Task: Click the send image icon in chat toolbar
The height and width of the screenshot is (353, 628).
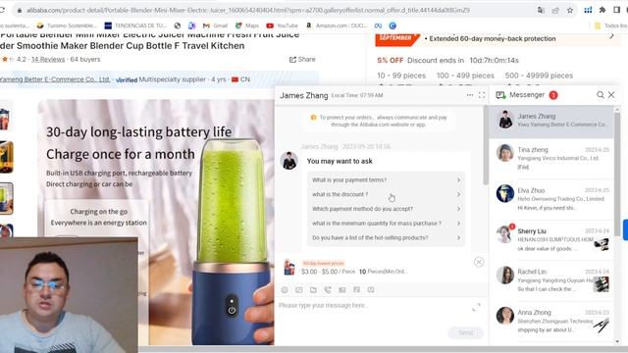Action: pyautogui.click(x=298, y=290)
